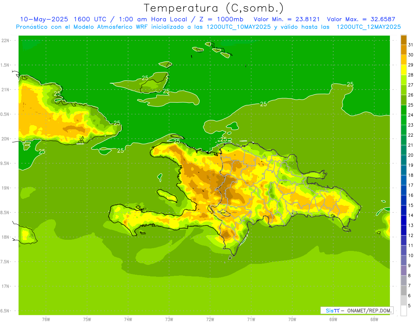Pick the white swatch below 5 on scale
The width and height of the screenshot is (420, 324).
[404, 311]
